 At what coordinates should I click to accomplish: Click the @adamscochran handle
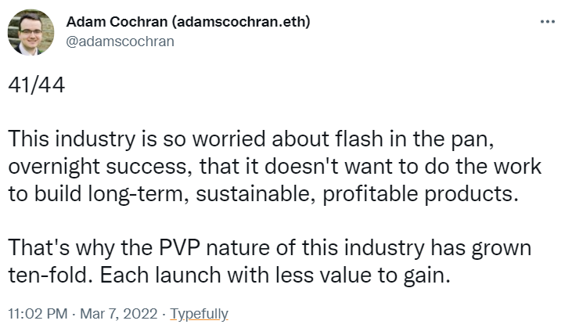point(119,41)
